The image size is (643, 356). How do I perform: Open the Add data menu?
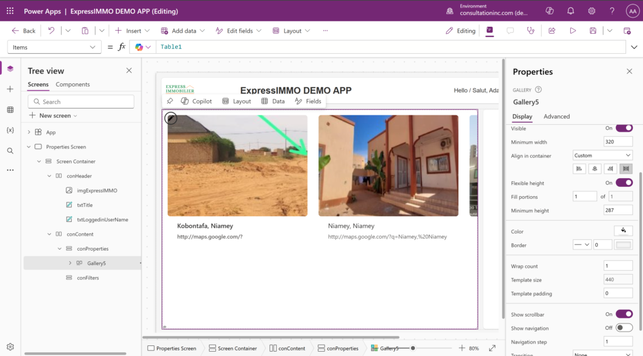183,31
